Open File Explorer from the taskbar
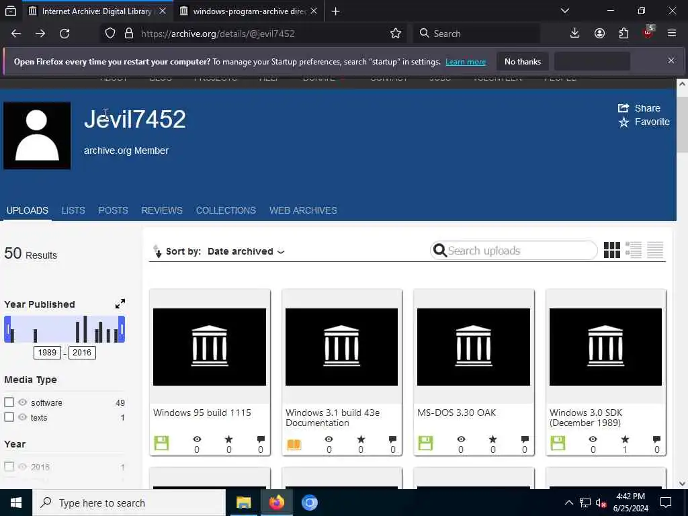Image resolution: width=688 pixels, height=516 pixels. coord(243,503)
